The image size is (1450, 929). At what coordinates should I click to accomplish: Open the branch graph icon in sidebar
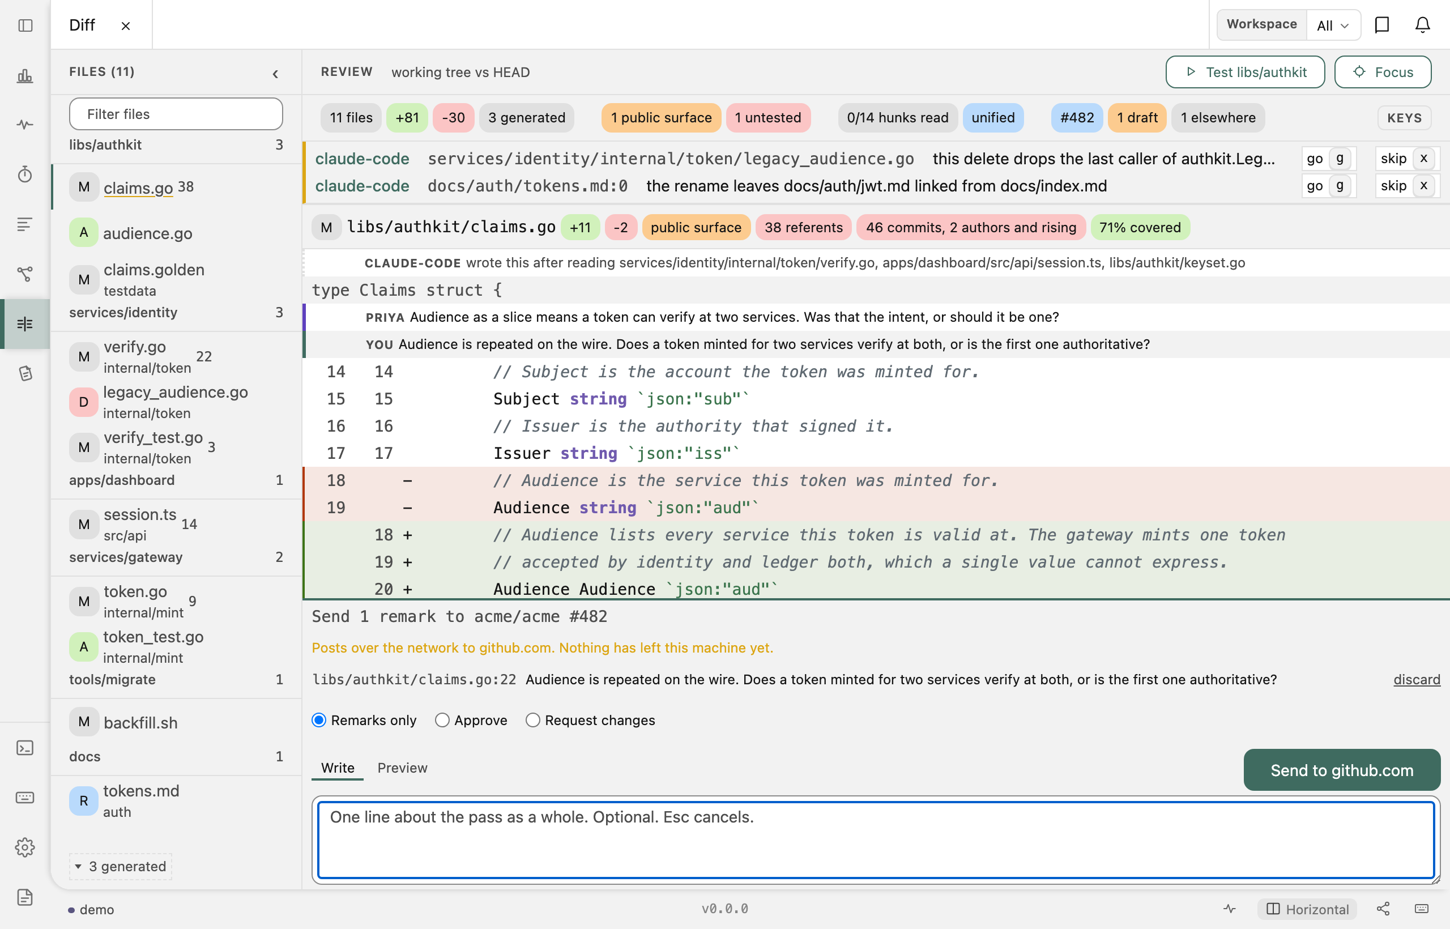[25, 275]
